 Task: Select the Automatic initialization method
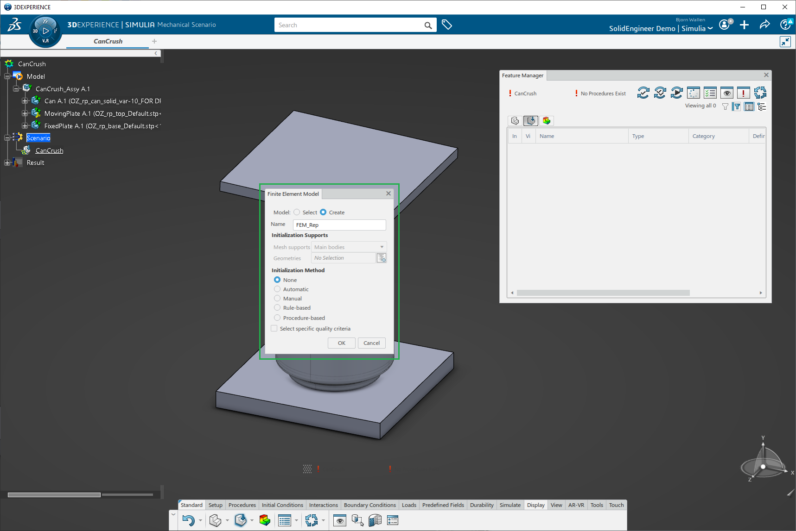pyautogui.click(x=277, y=289)
